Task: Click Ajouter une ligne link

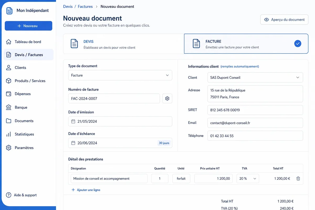Action: pos(88,190)
